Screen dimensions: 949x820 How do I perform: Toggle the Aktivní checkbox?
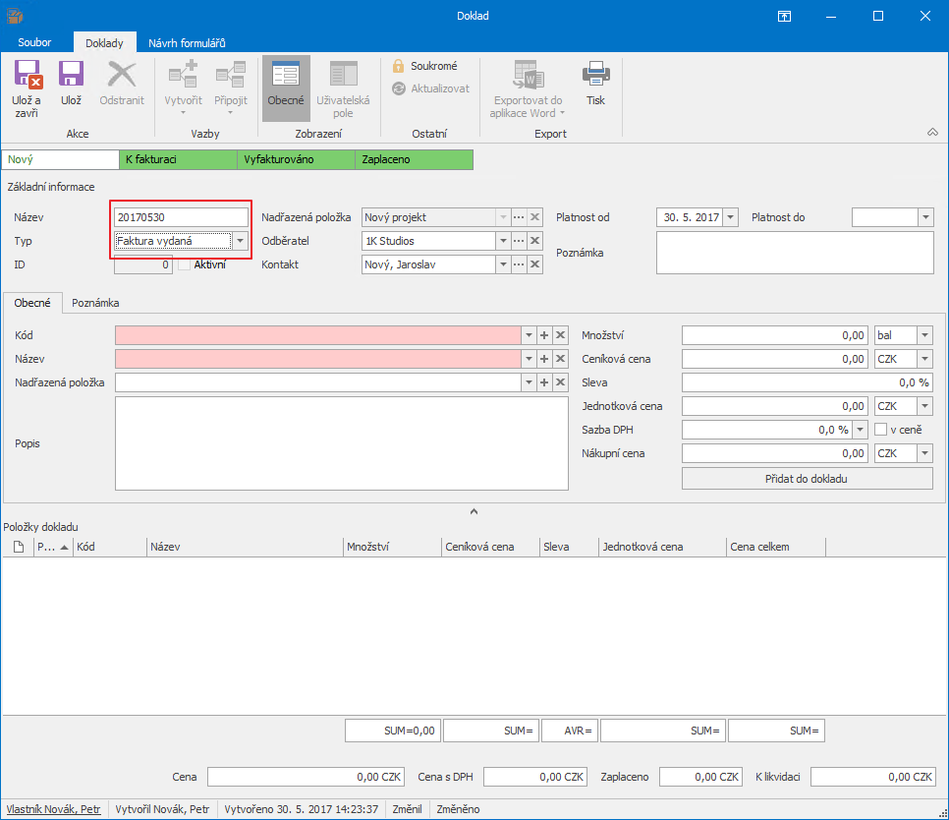pyautogui.click(x=185, y=264)
